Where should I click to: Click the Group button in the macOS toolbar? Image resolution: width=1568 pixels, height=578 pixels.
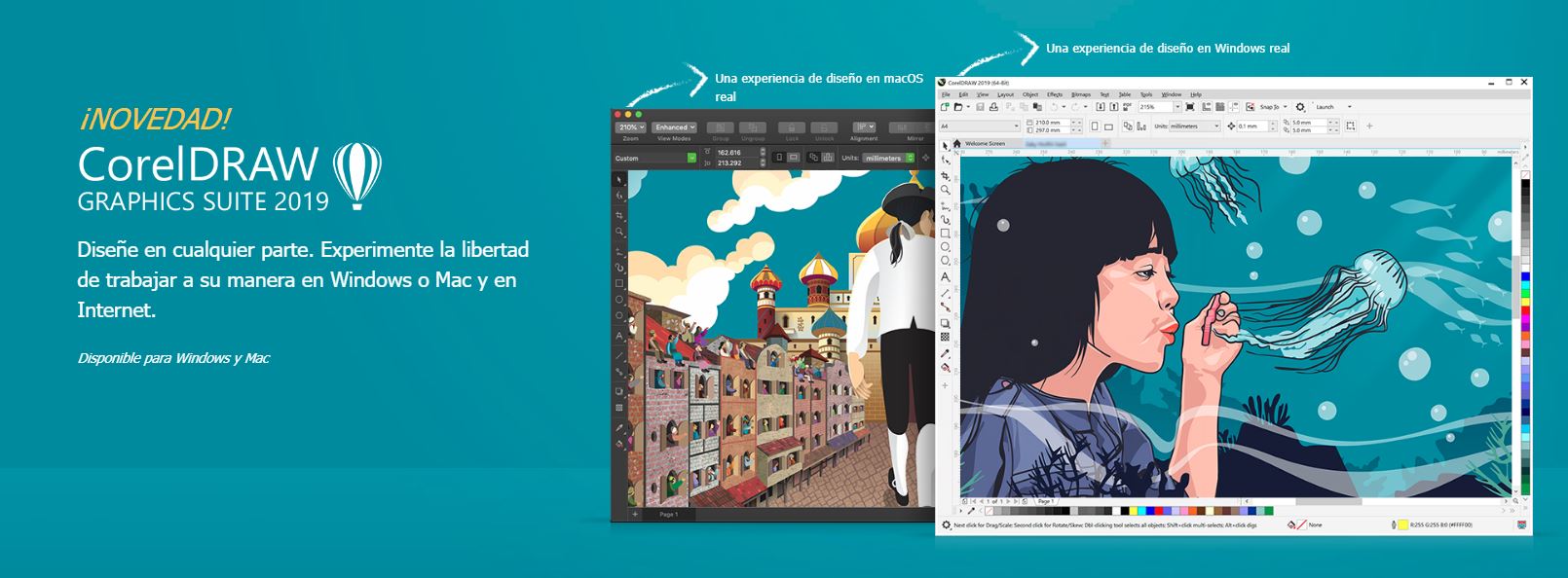point(721,127)
